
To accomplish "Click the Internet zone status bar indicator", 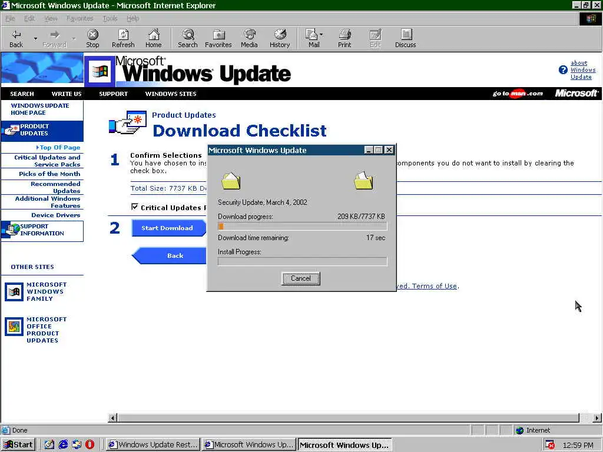I will (x=533, y=430).
